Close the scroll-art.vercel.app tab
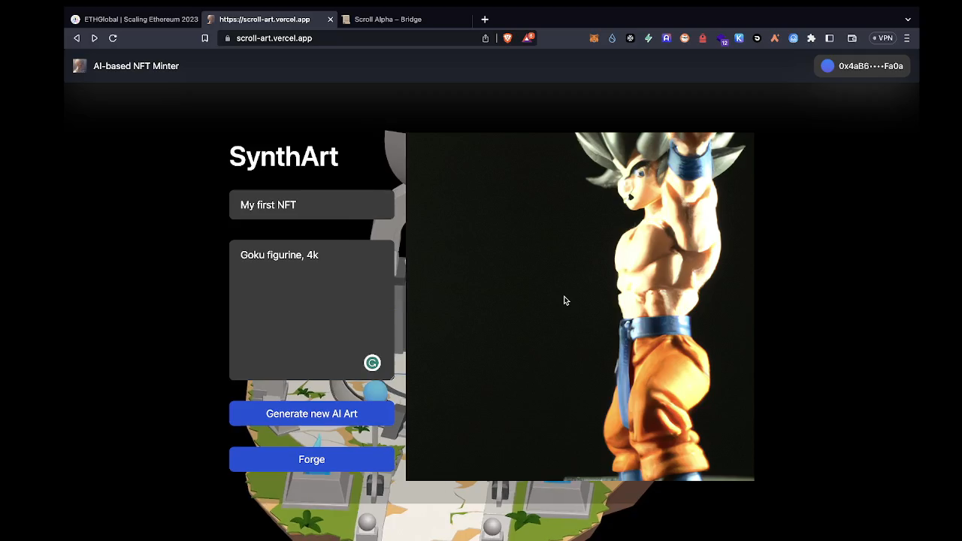 (x=330, y=20)
